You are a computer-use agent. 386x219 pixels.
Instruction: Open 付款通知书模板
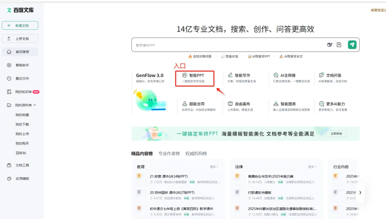click(259, 193)
